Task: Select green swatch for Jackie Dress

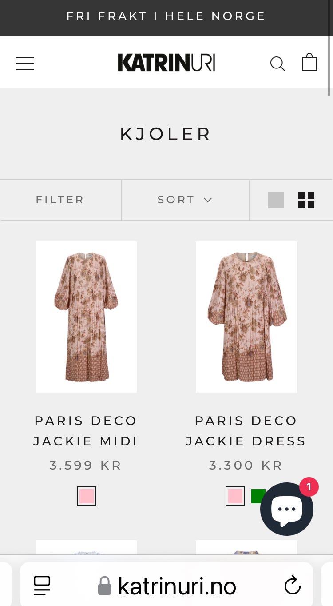Action: 257,496
